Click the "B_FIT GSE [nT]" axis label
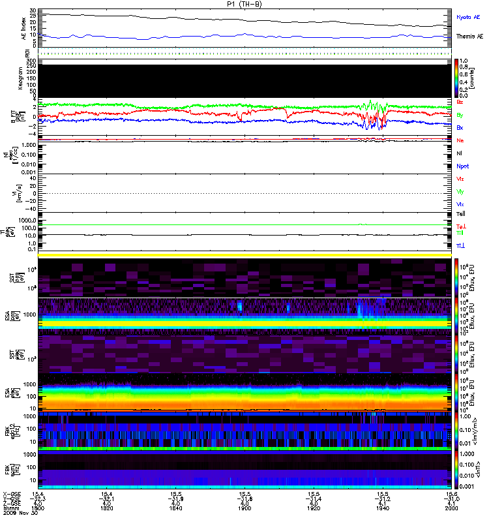The height and width of the screenshot is (522, 489). (x=18, y=117)
